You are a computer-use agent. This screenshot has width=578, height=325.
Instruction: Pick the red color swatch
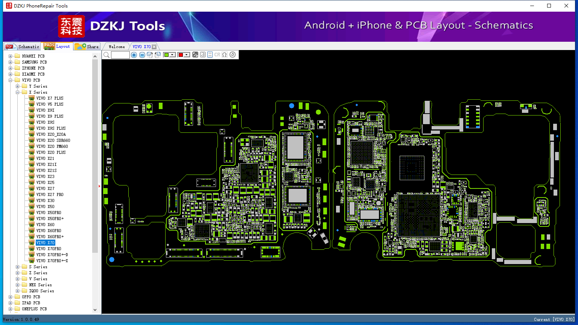(x=180, y=55)
